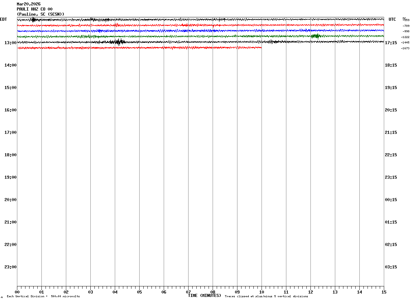The height and width of the screenshot is (301, 411).
Task: Click the minute axis label '06'
Action: [x=164, y=292]
